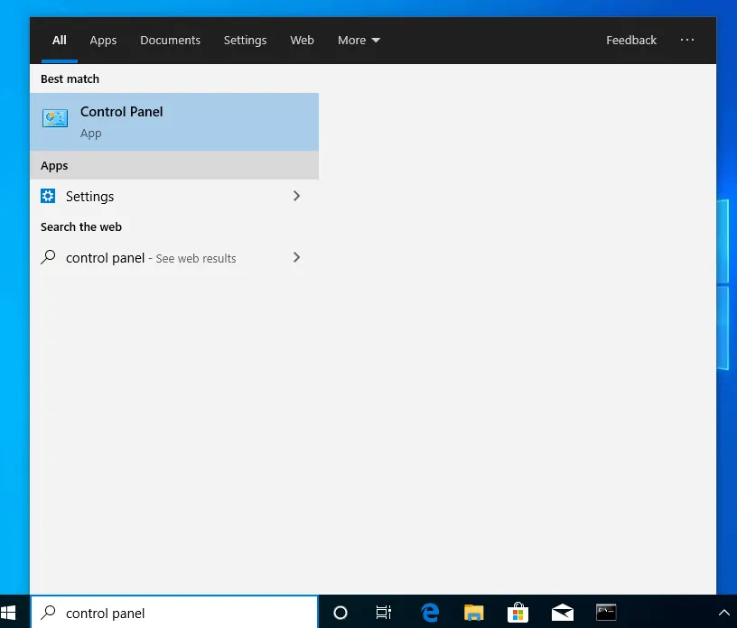Viewport: 737px width, 628px height.
Task: Launch Microsoft Edge from the taskbar
Action: point(430,613)
